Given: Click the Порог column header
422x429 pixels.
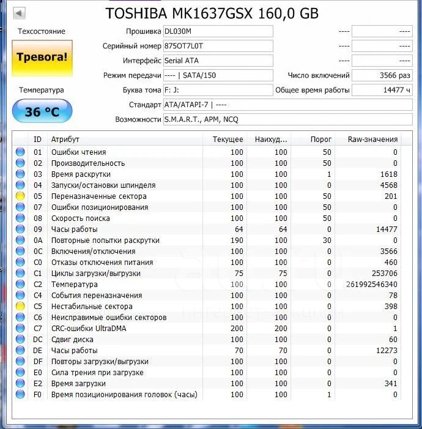Looking at the screenshot, I should 313,140.
